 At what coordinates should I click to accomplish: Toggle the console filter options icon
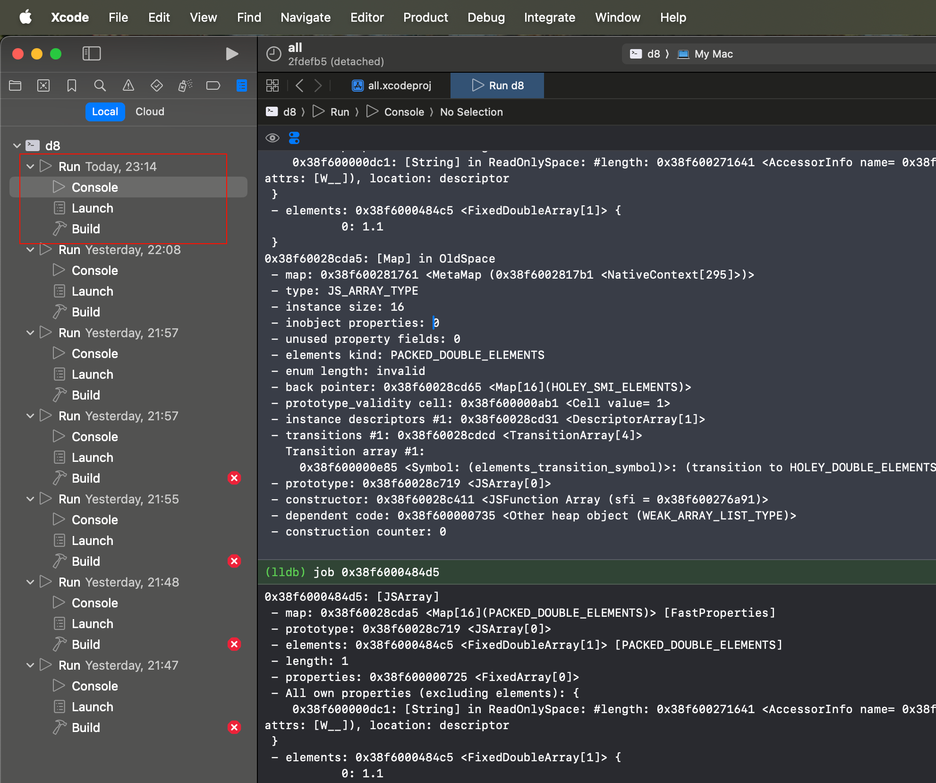tap(294, 138)
